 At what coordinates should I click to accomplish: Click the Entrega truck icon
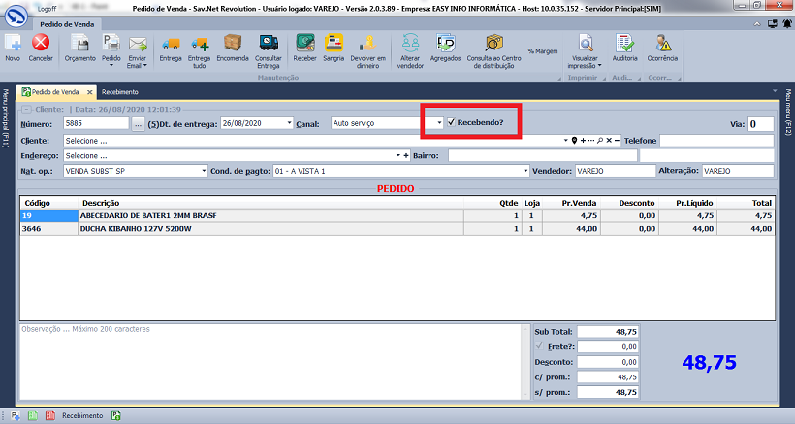(x=171, y=46)
